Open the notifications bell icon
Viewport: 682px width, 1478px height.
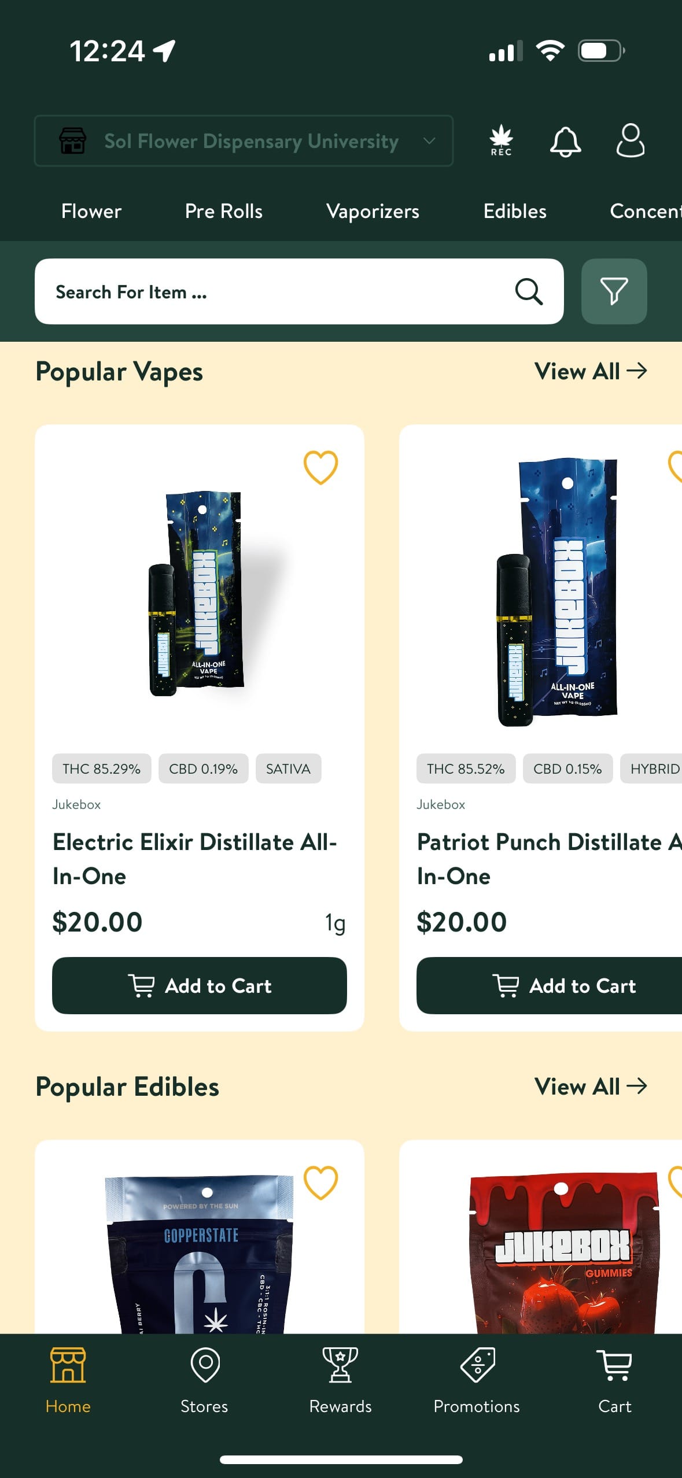(565, 141)
